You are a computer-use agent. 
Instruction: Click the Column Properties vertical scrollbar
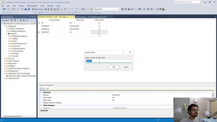coord(213,95)
